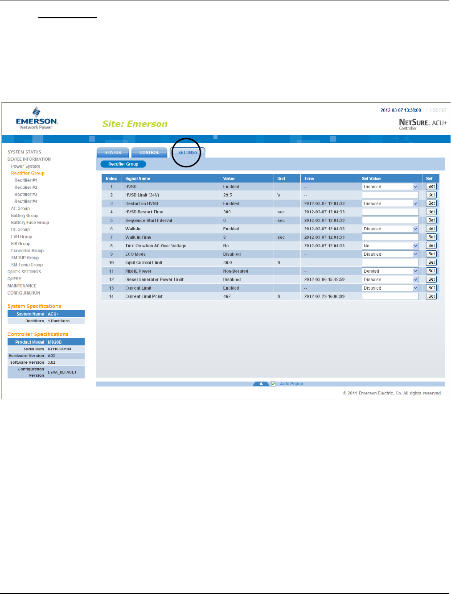Open CONFIGURATION in the sidebar
451x594 pixels.
point(24,293)
